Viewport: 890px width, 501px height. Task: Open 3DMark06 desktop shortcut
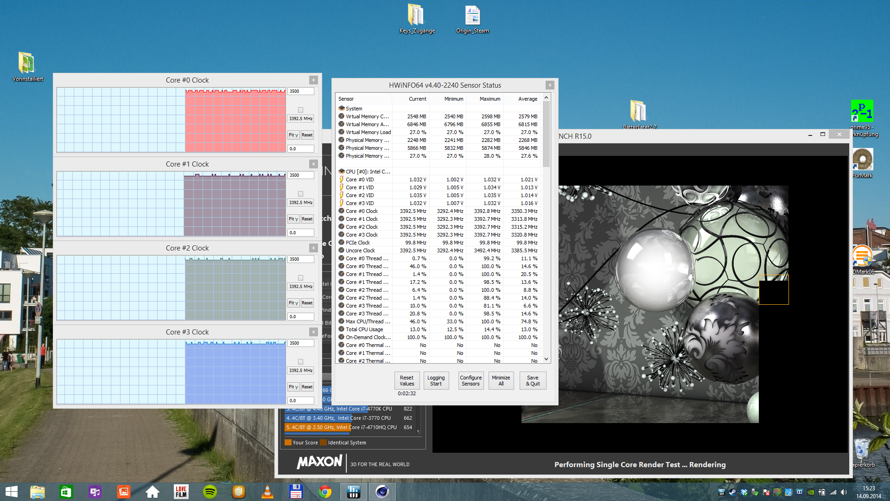click(x=863, y=260)
